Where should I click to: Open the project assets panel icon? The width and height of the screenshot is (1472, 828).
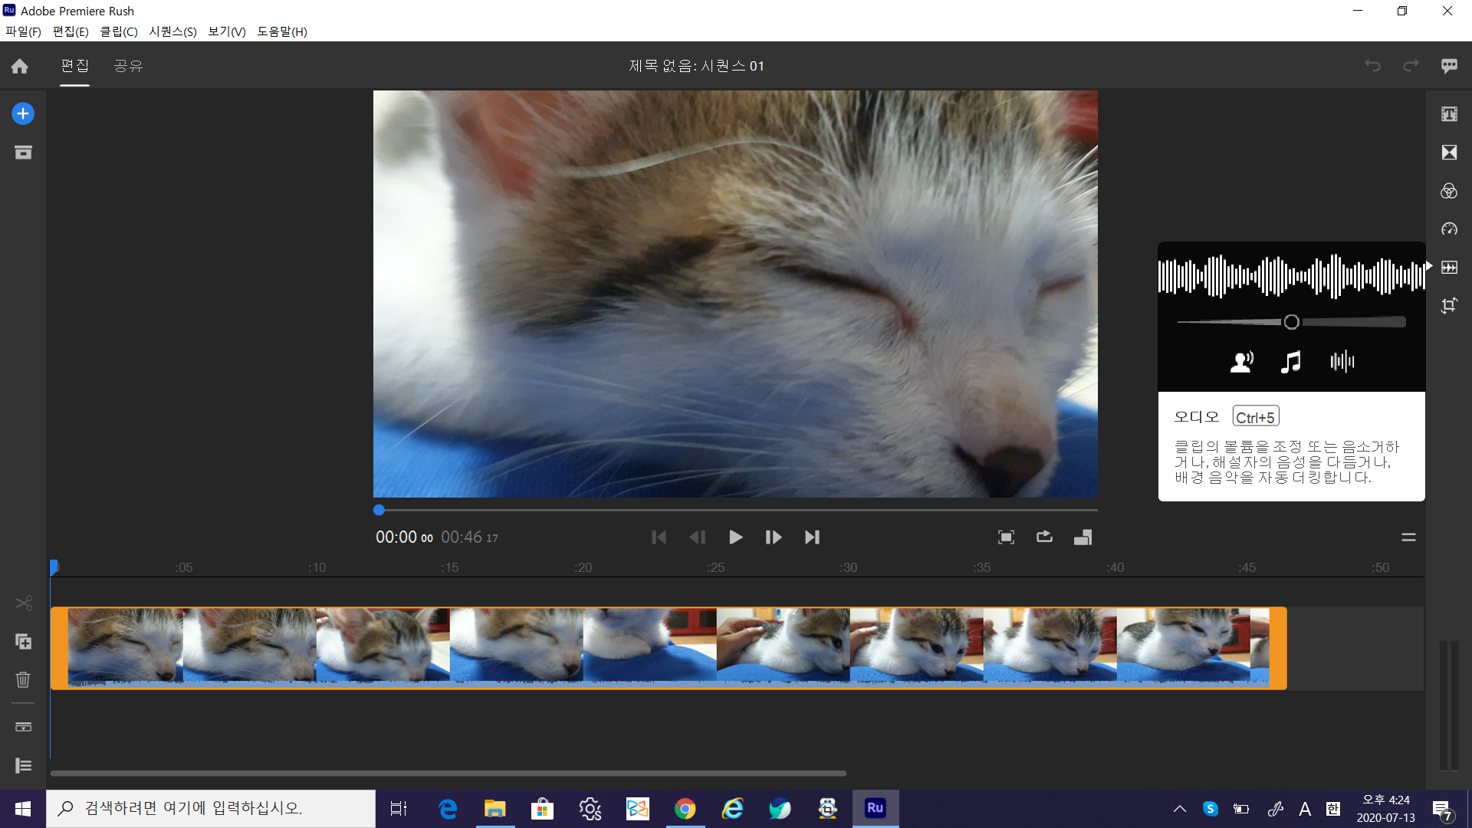(x=23, y=153)
